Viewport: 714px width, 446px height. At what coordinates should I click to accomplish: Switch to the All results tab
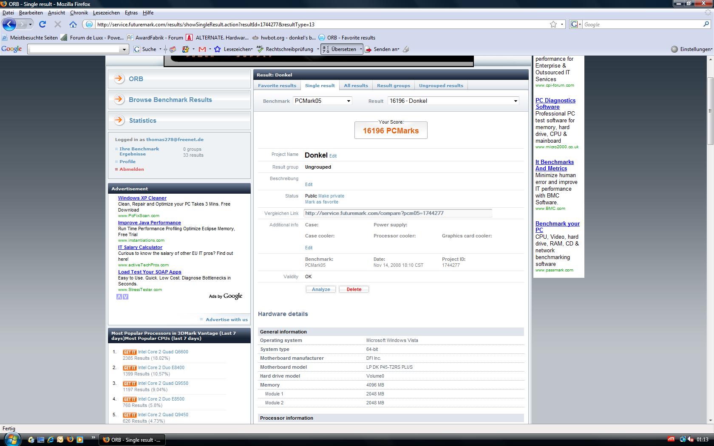coord(356,85)
